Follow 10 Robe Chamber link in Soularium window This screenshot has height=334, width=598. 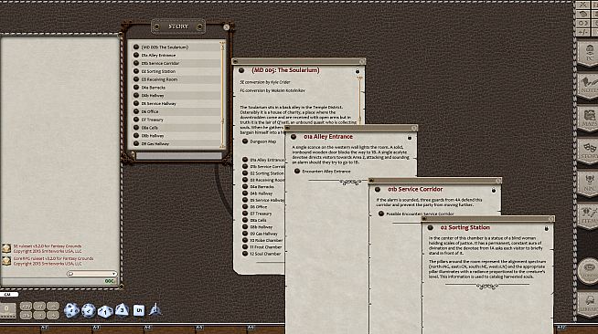click(245, 240)
